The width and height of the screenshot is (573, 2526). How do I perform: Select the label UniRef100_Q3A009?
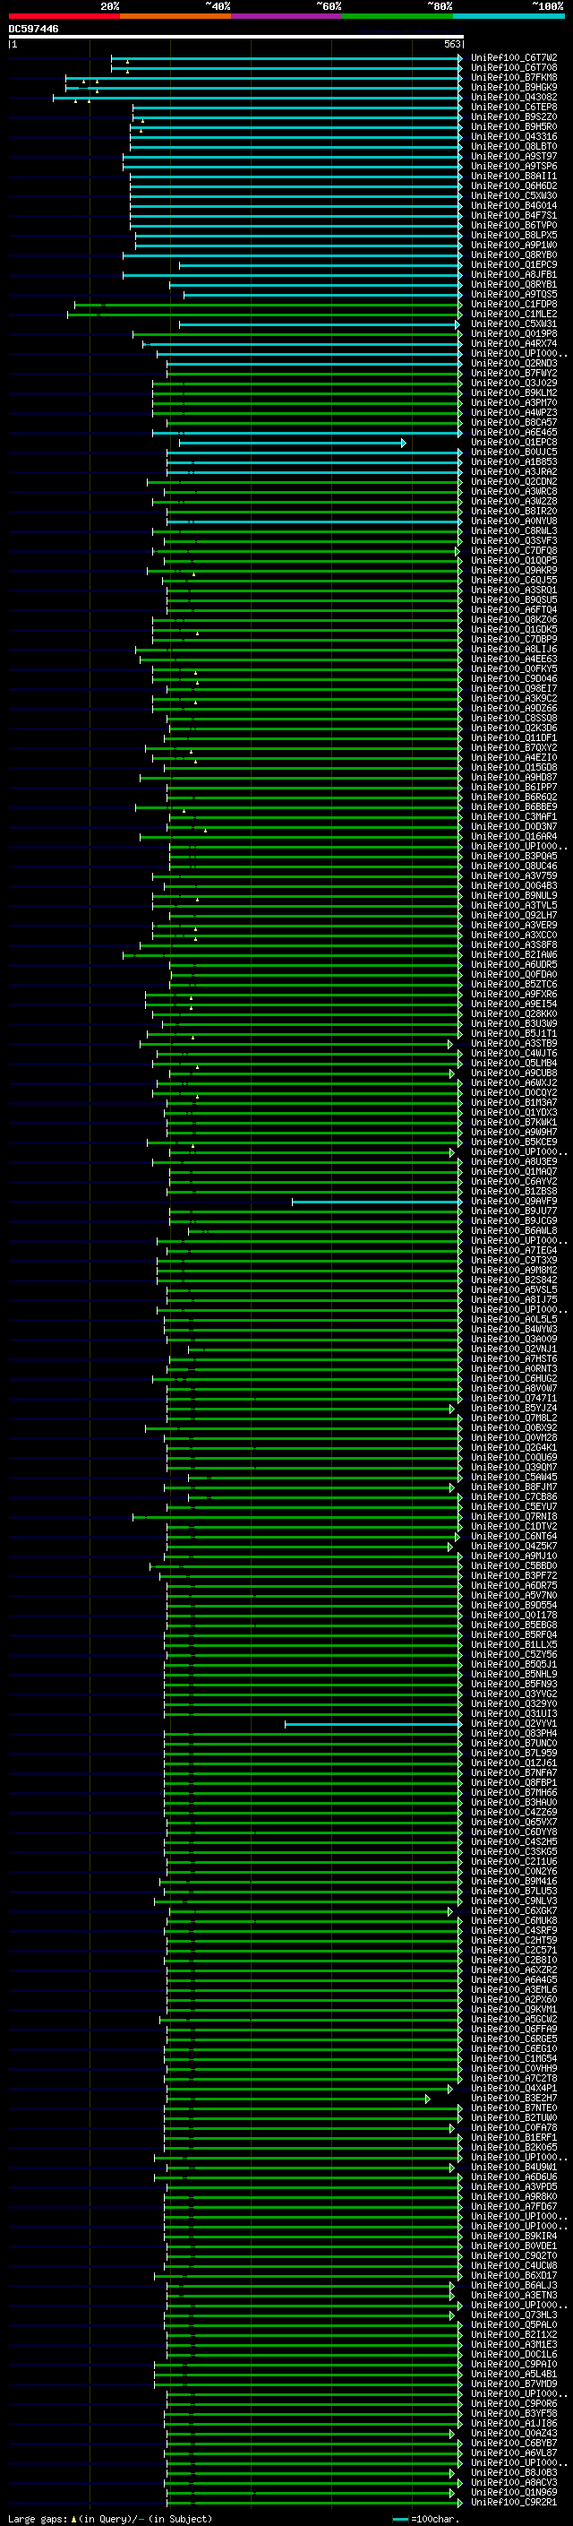point(513,1339)
